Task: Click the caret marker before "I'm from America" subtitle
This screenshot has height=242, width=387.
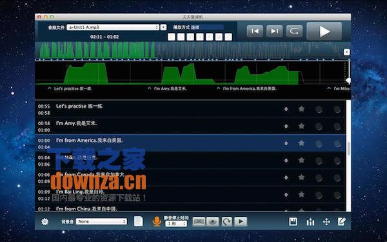Action: (218, 88)
